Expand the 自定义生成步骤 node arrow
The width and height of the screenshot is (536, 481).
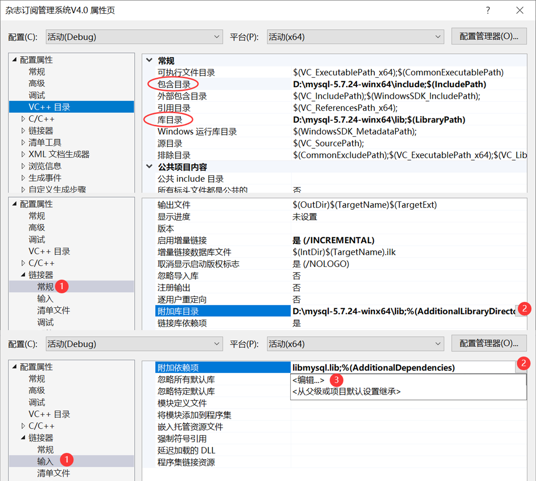point(23,189)
